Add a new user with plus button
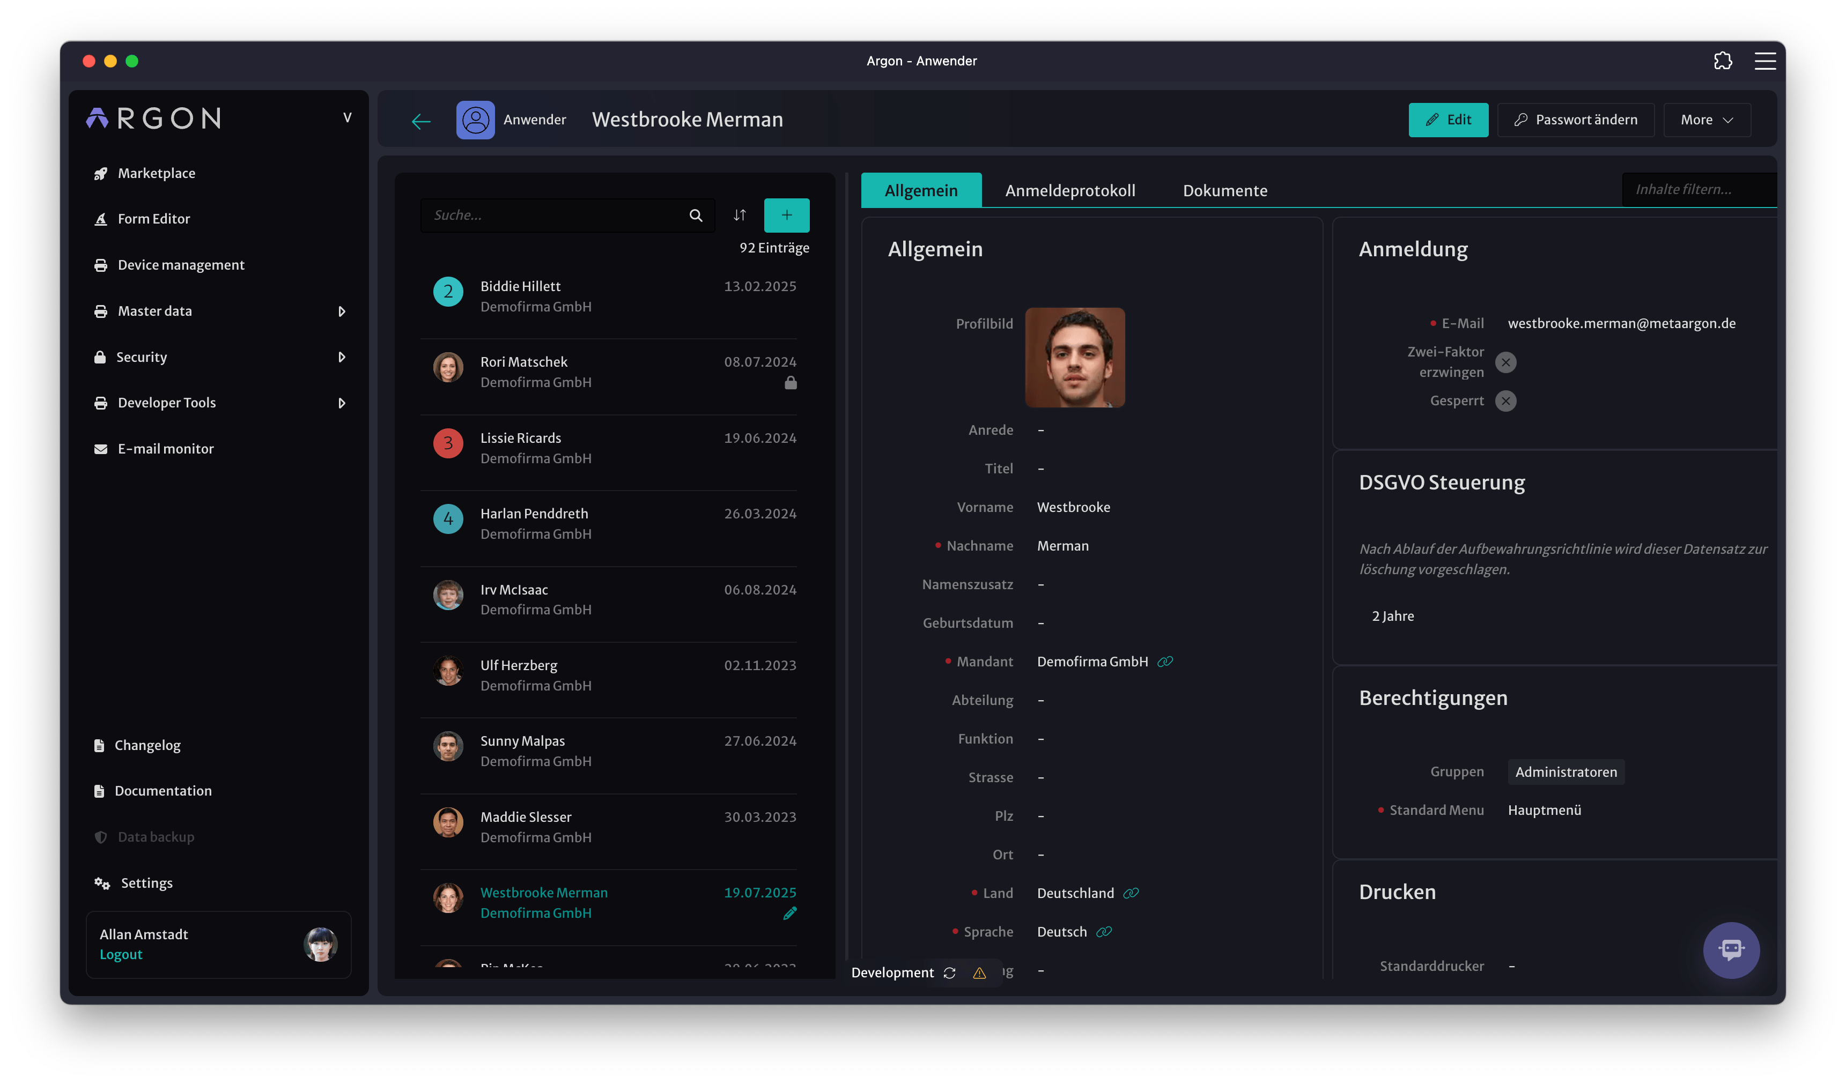Image resolution: width=1846 pixels, height=1084 pixels. (x=786, y=216)
